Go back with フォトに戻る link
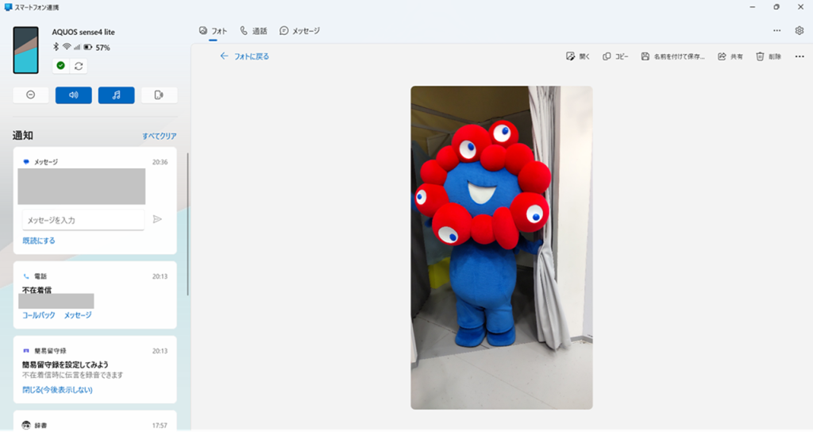Viewport: 813px width, 432px height. coord(245,56)
